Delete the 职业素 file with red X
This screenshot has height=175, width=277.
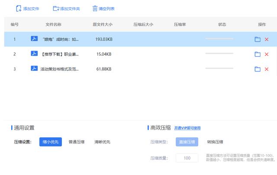[267, 54]
